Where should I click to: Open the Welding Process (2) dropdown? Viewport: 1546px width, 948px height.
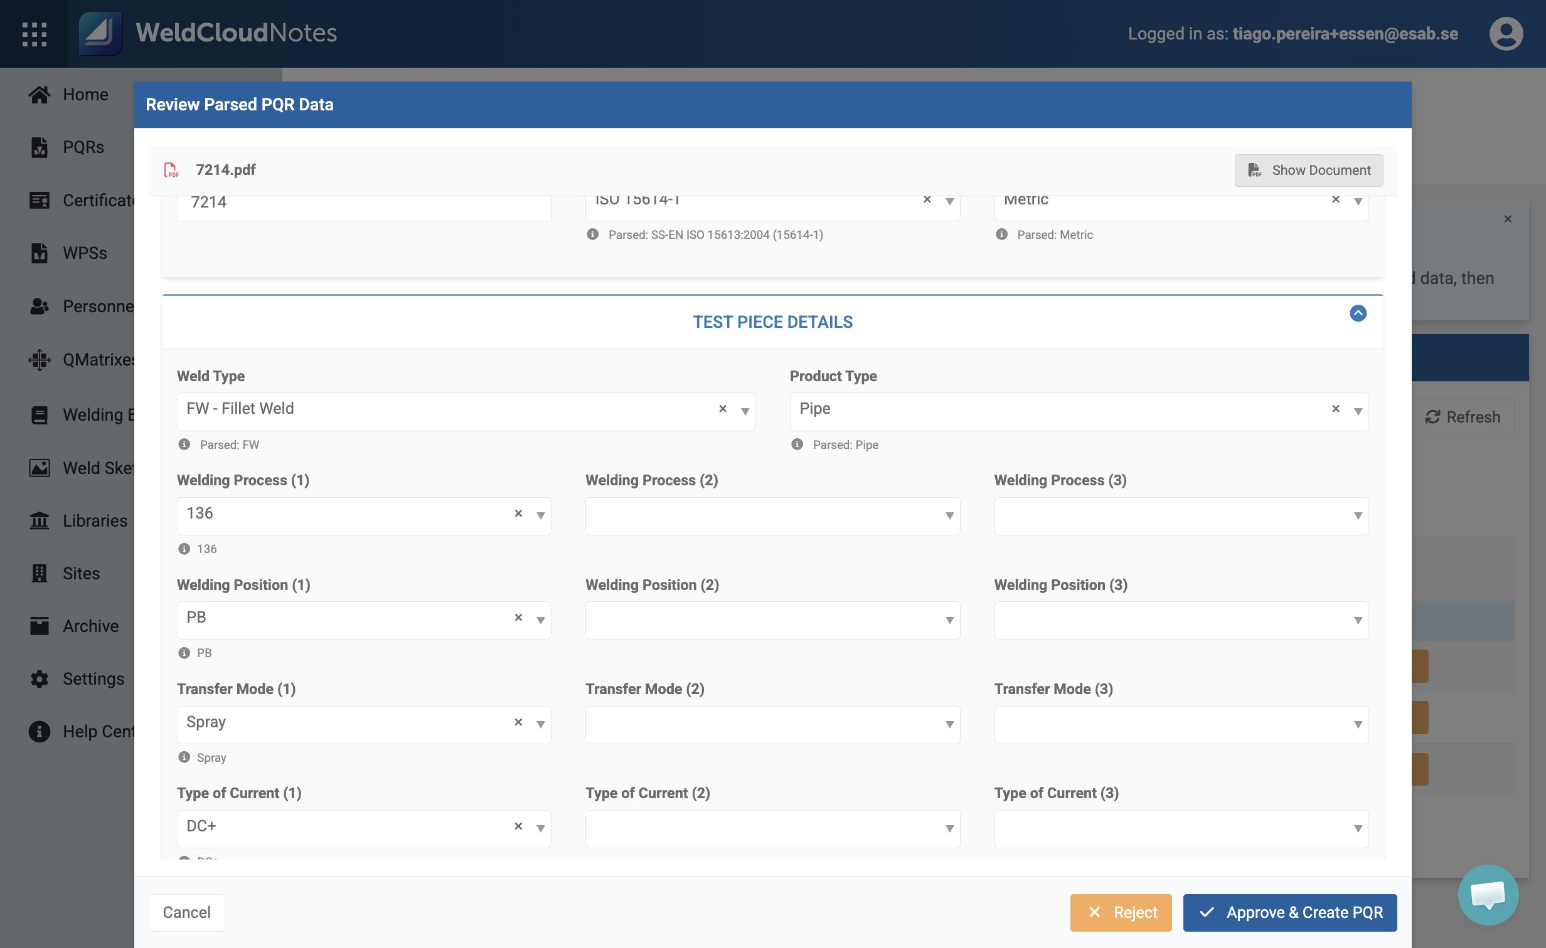[x=772, y=516]
